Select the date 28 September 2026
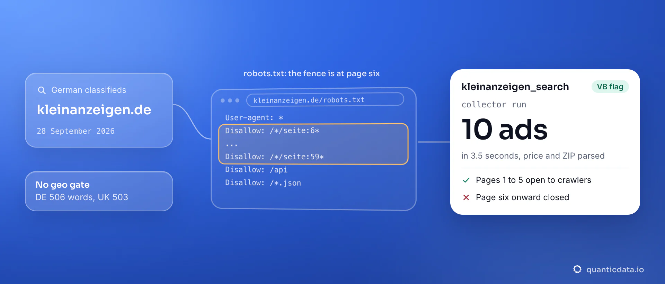Screen dimensions: 665x284 pos(76,131)
